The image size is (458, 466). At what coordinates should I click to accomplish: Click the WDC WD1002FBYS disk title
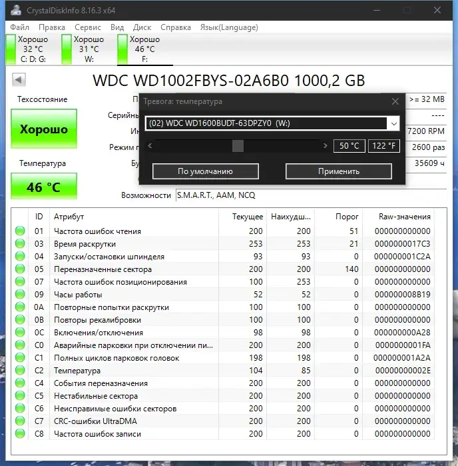(x=228, y=81)
